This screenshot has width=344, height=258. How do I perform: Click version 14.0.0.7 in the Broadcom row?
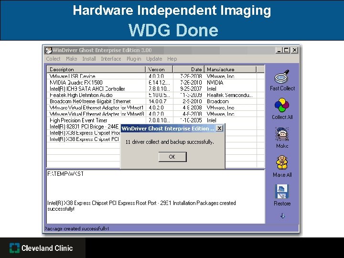click(158, 101)
